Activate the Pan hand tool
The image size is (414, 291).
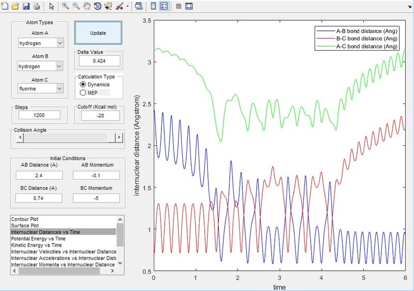coord(87,6)
